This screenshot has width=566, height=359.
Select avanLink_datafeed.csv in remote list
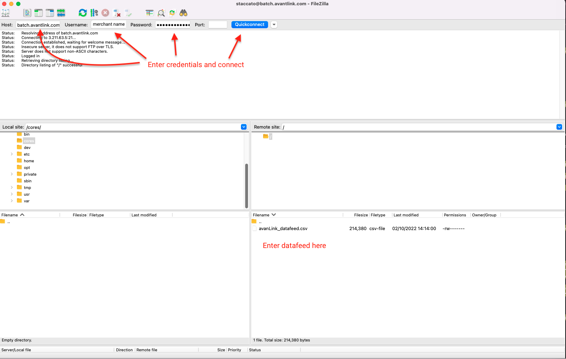pyautogui.click(x=283, y=228)
